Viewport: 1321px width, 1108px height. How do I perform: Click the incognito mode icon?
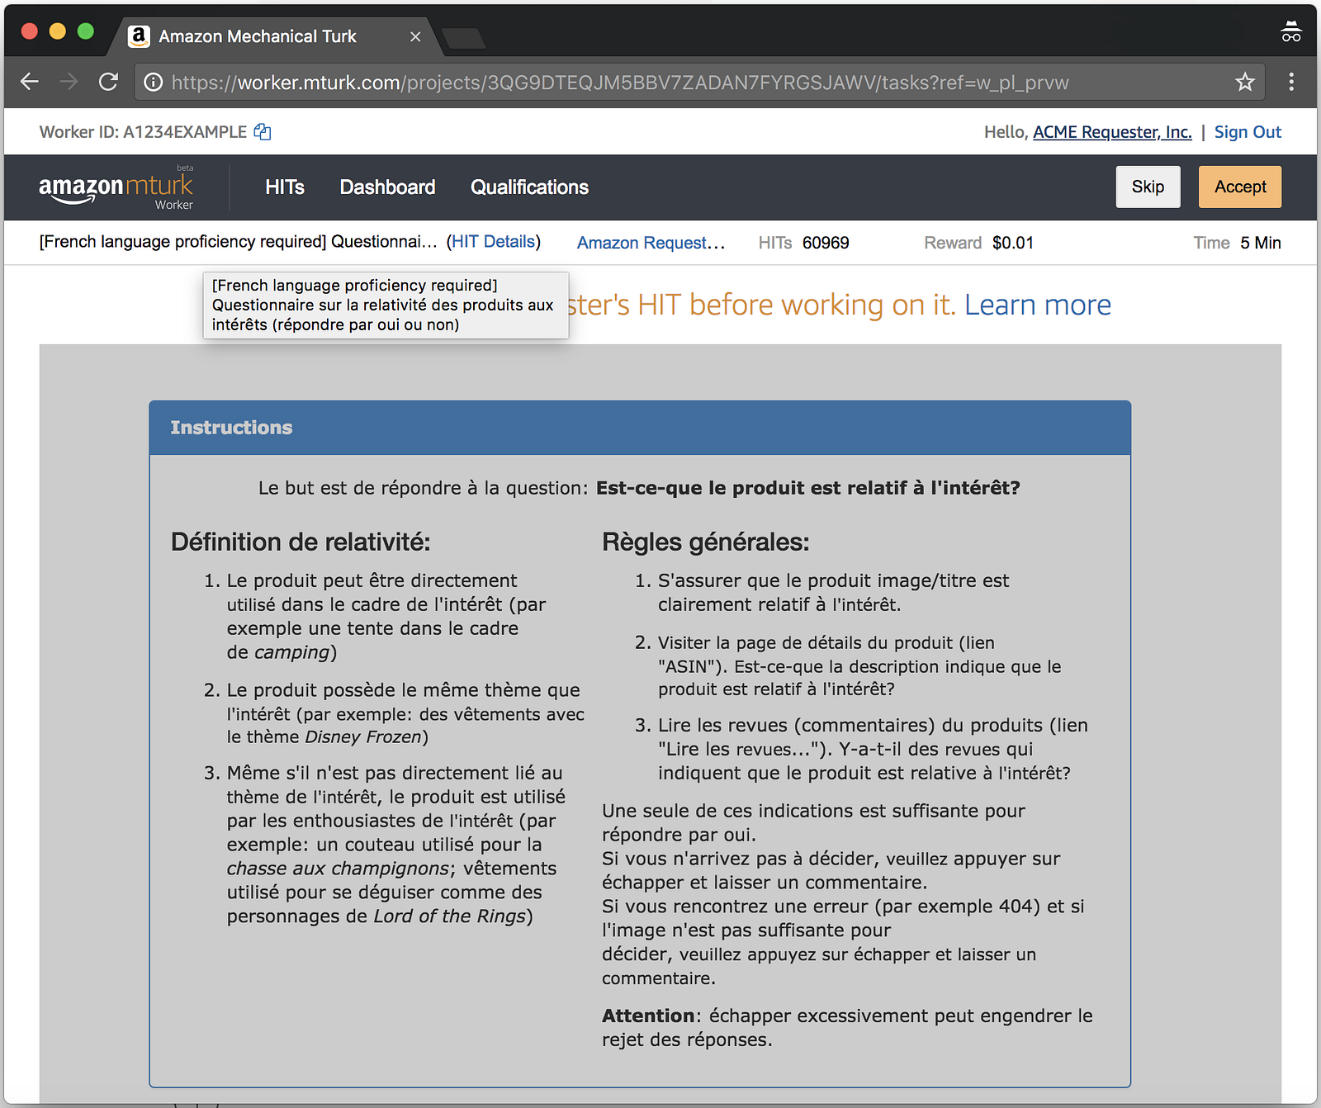point(1291,32)
